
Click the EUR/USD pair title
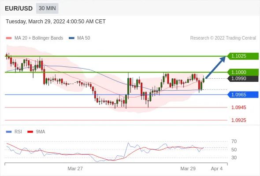coord(19,8)
